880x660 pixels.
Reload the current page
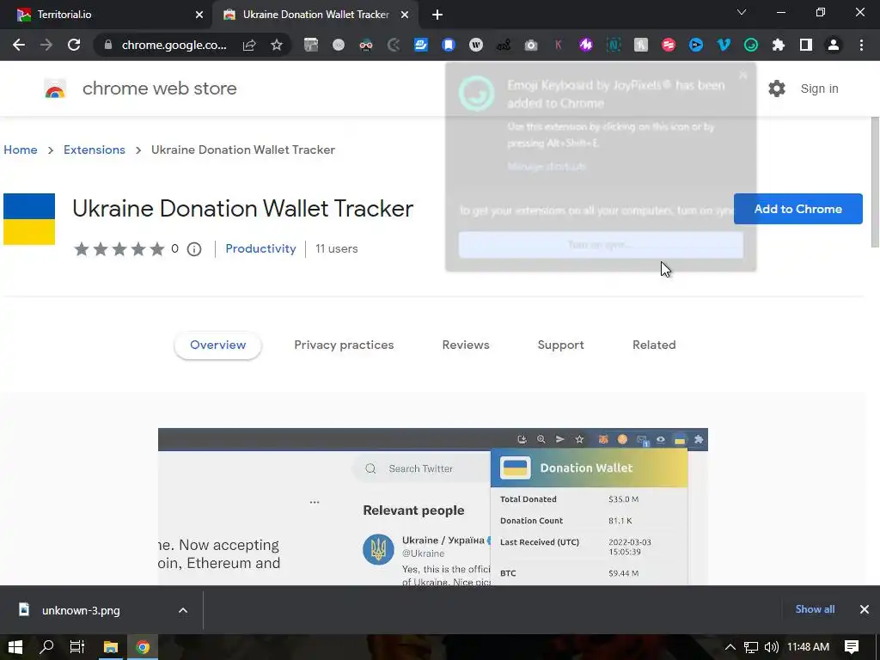point(74,45)
